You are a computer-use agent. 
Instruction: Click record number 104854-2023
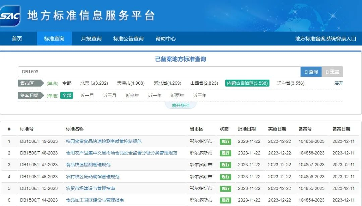point(311,200)
